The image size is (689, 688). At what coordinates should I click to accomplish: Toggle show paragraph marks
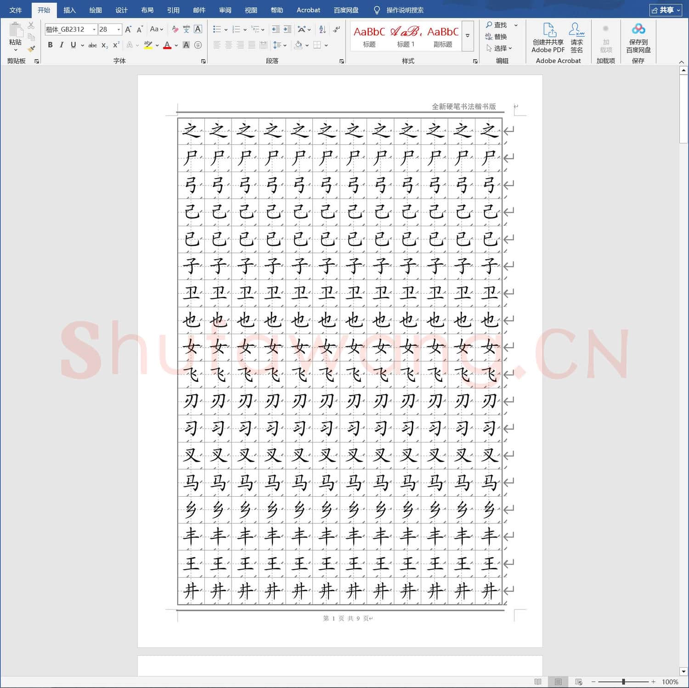(337, 29)
